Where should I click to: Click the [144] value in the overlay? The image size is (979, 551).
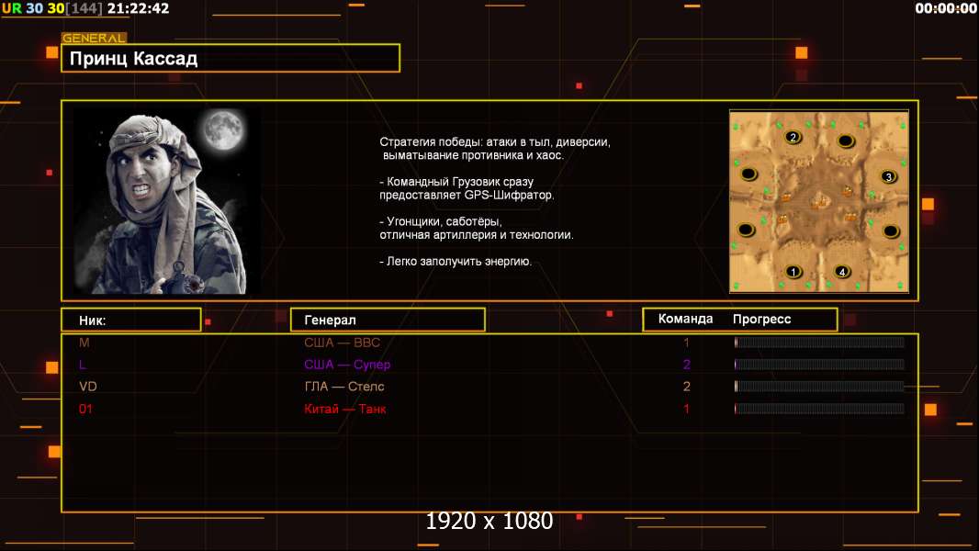pos(84,8)
